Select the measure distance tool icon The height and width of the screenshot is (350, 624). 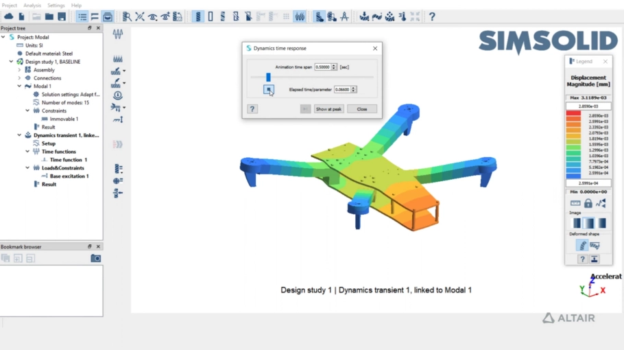pos(140,16)
